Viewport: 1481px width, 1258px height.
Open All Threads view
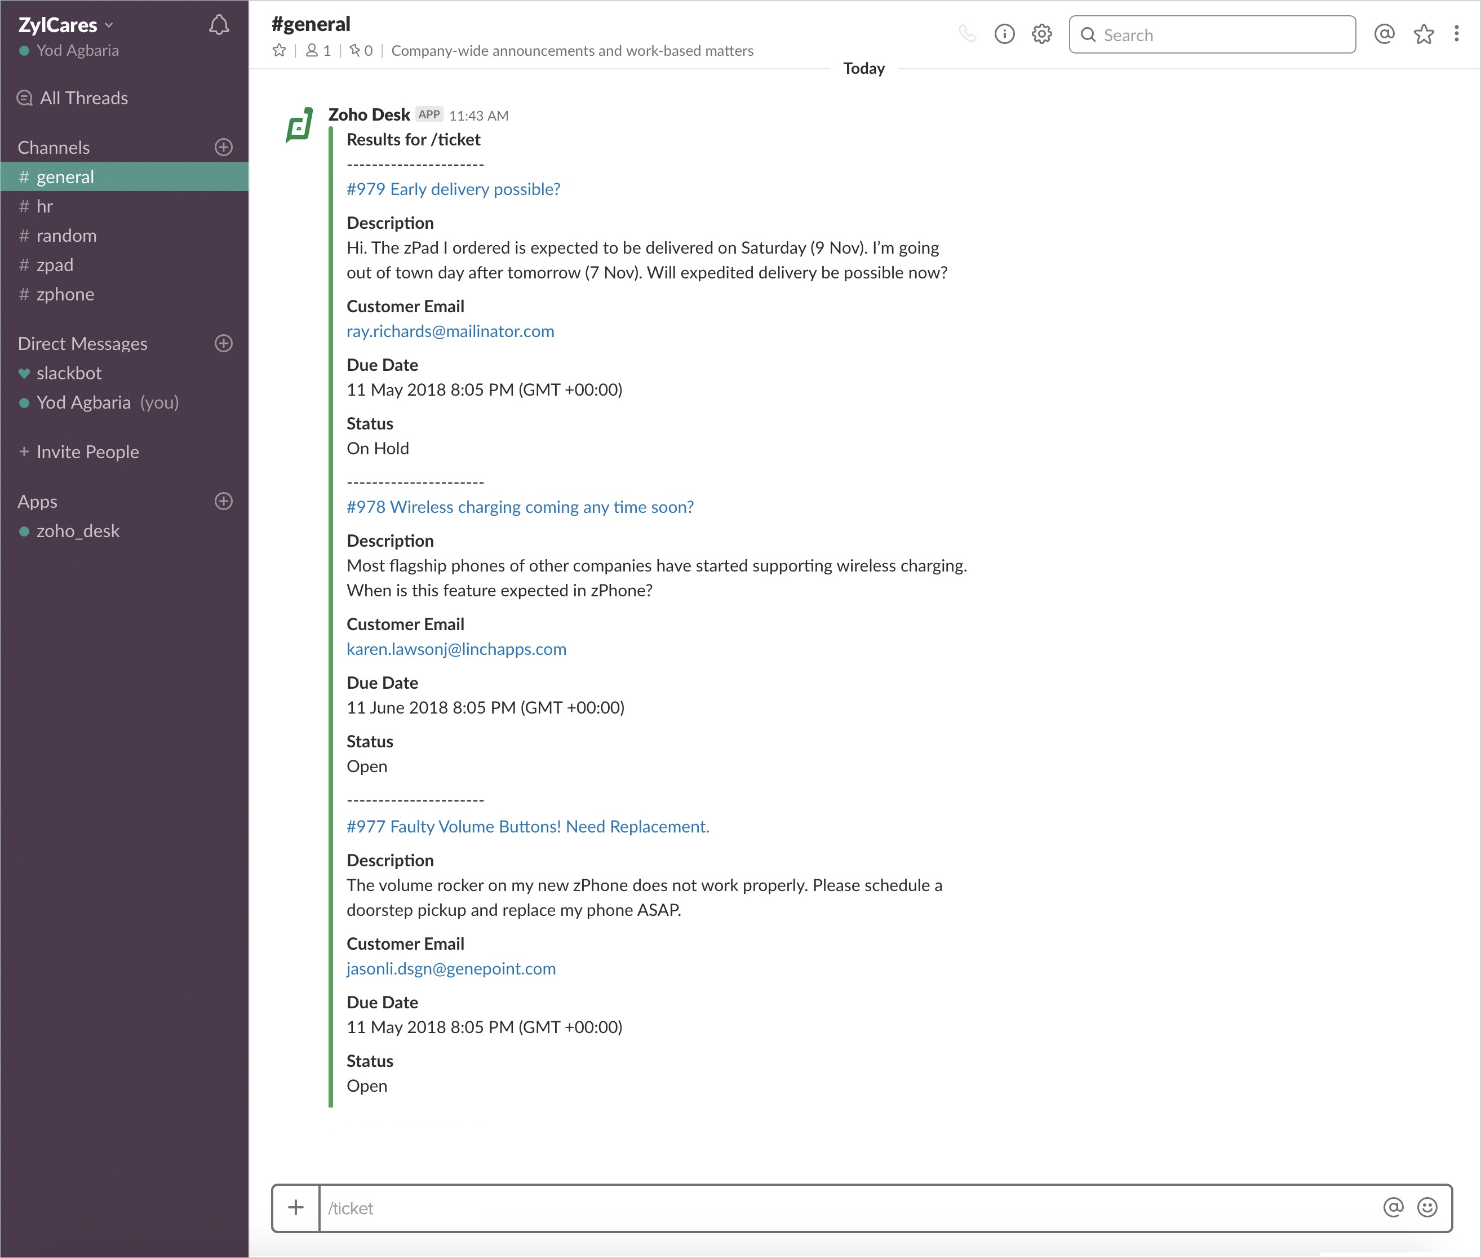point(83,98)
